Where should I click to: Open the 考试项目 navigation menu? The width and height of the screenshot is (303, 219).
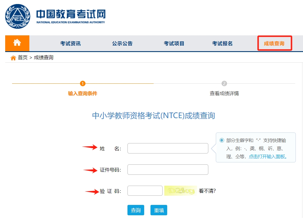pos(174,43)
